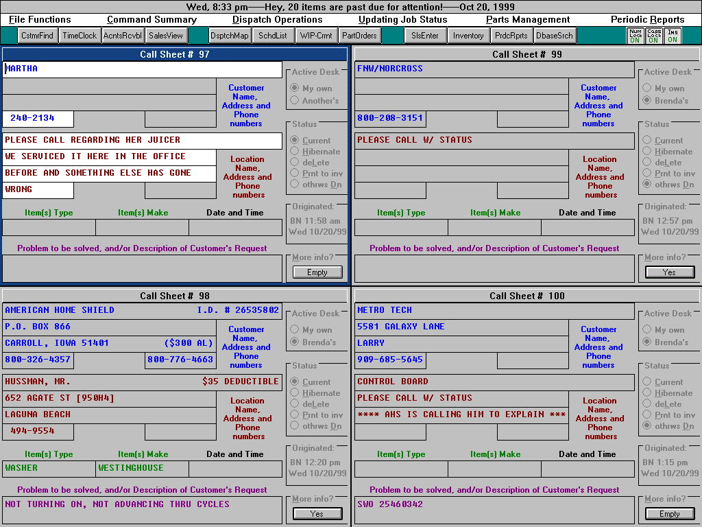Viewport: 702px width, 527px height.
Task: Open the SchdList toolbar button
Action: tap(273, 36)
